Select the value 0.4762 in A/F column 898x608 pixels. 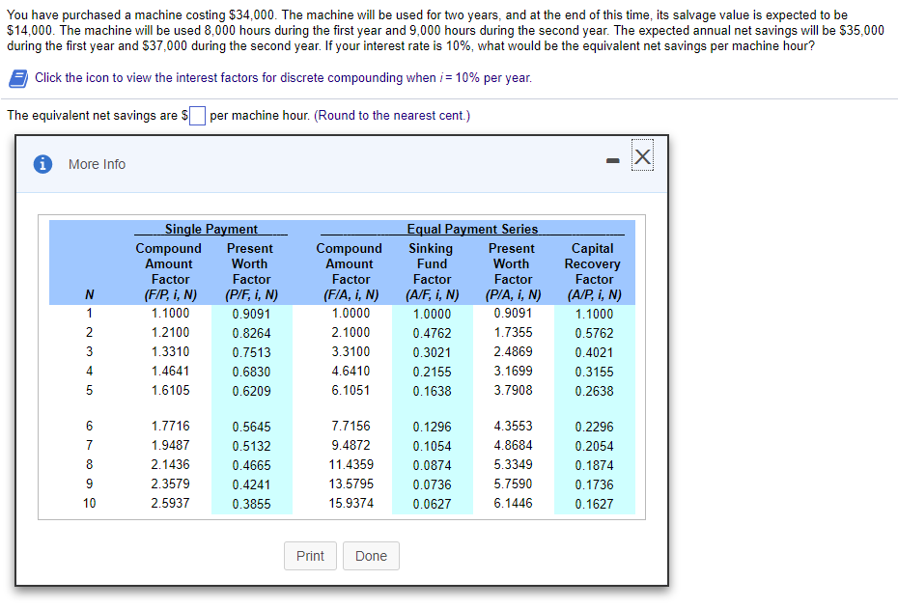[x=432, y=333]
